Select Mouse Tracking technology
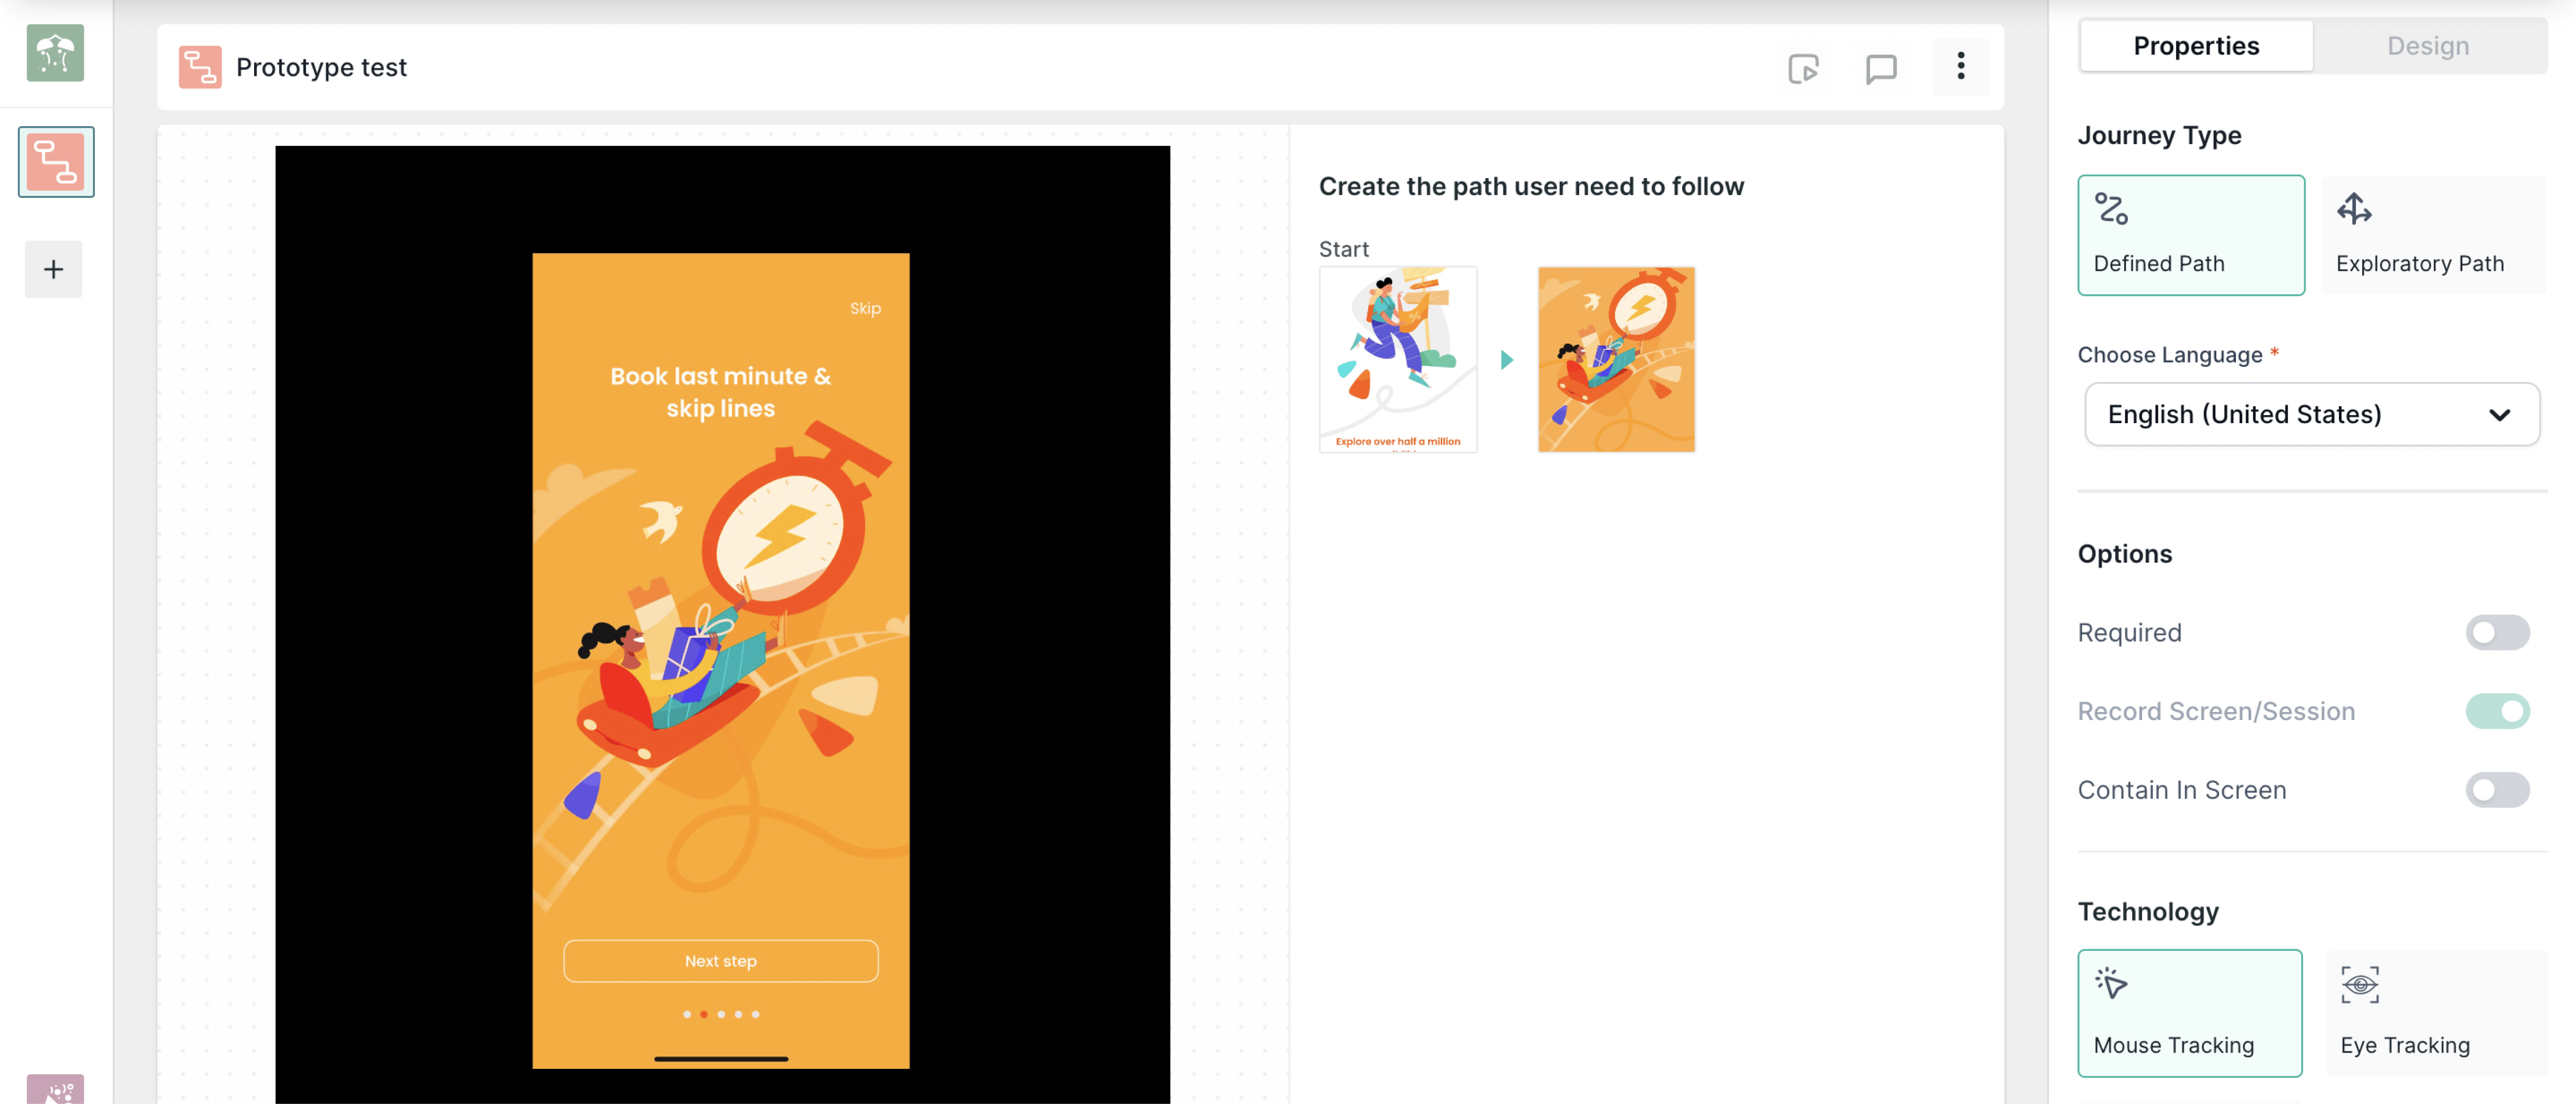 pyautogui.click(x=2190, y=1012)
